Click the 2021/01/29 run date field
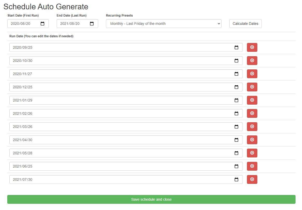Image resolution: width=302 pixels, height=210 pixels. [x=117, y=100]
